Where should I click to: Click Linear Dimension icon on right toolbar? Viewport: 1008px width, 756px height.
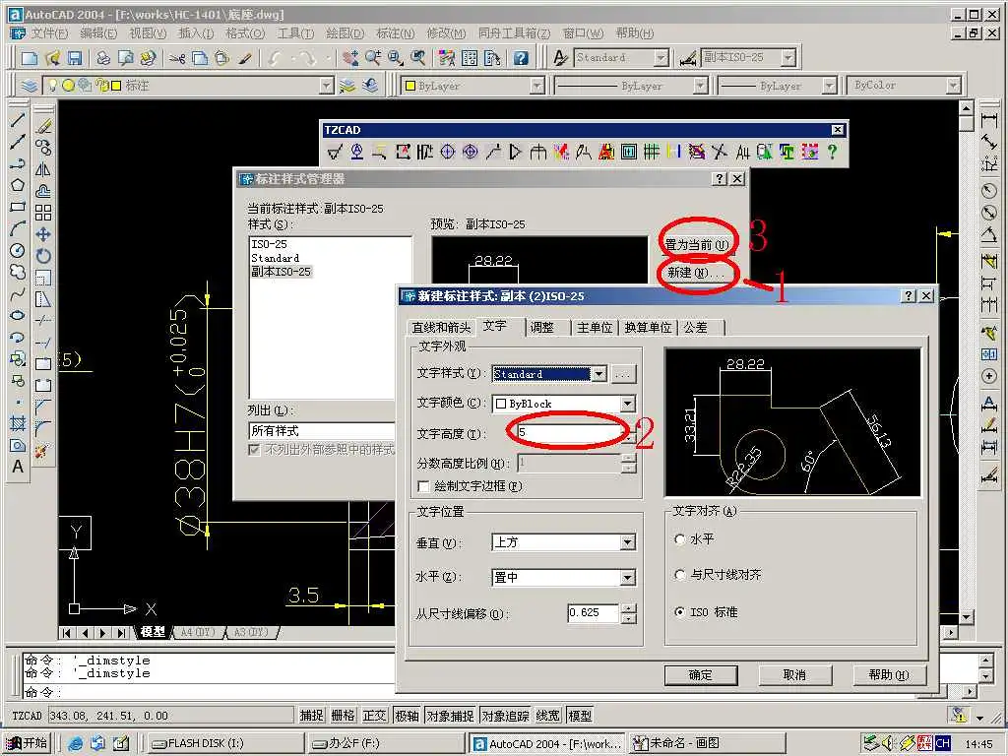click(x=989, y=120)
